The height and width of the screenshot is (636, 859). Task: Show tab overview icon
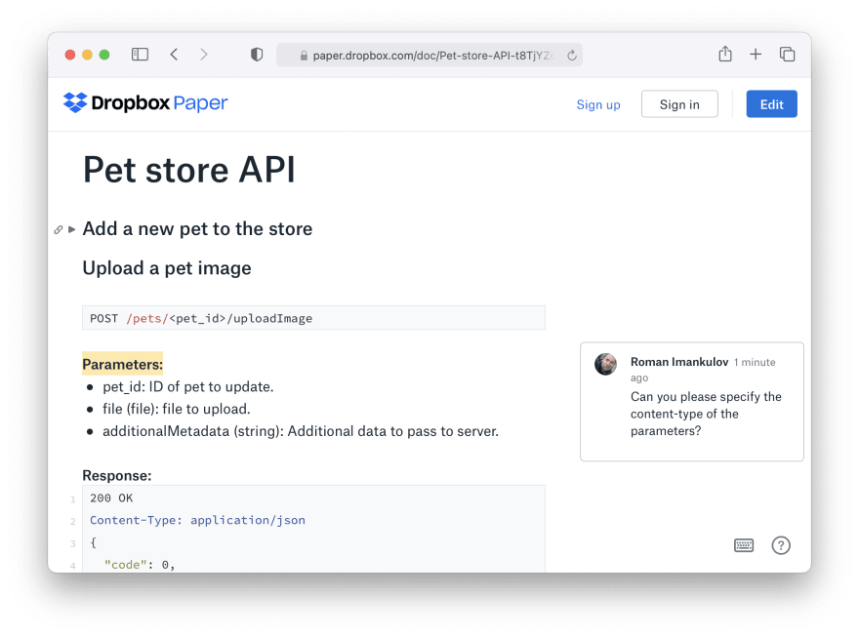click(x=787, y=55)
